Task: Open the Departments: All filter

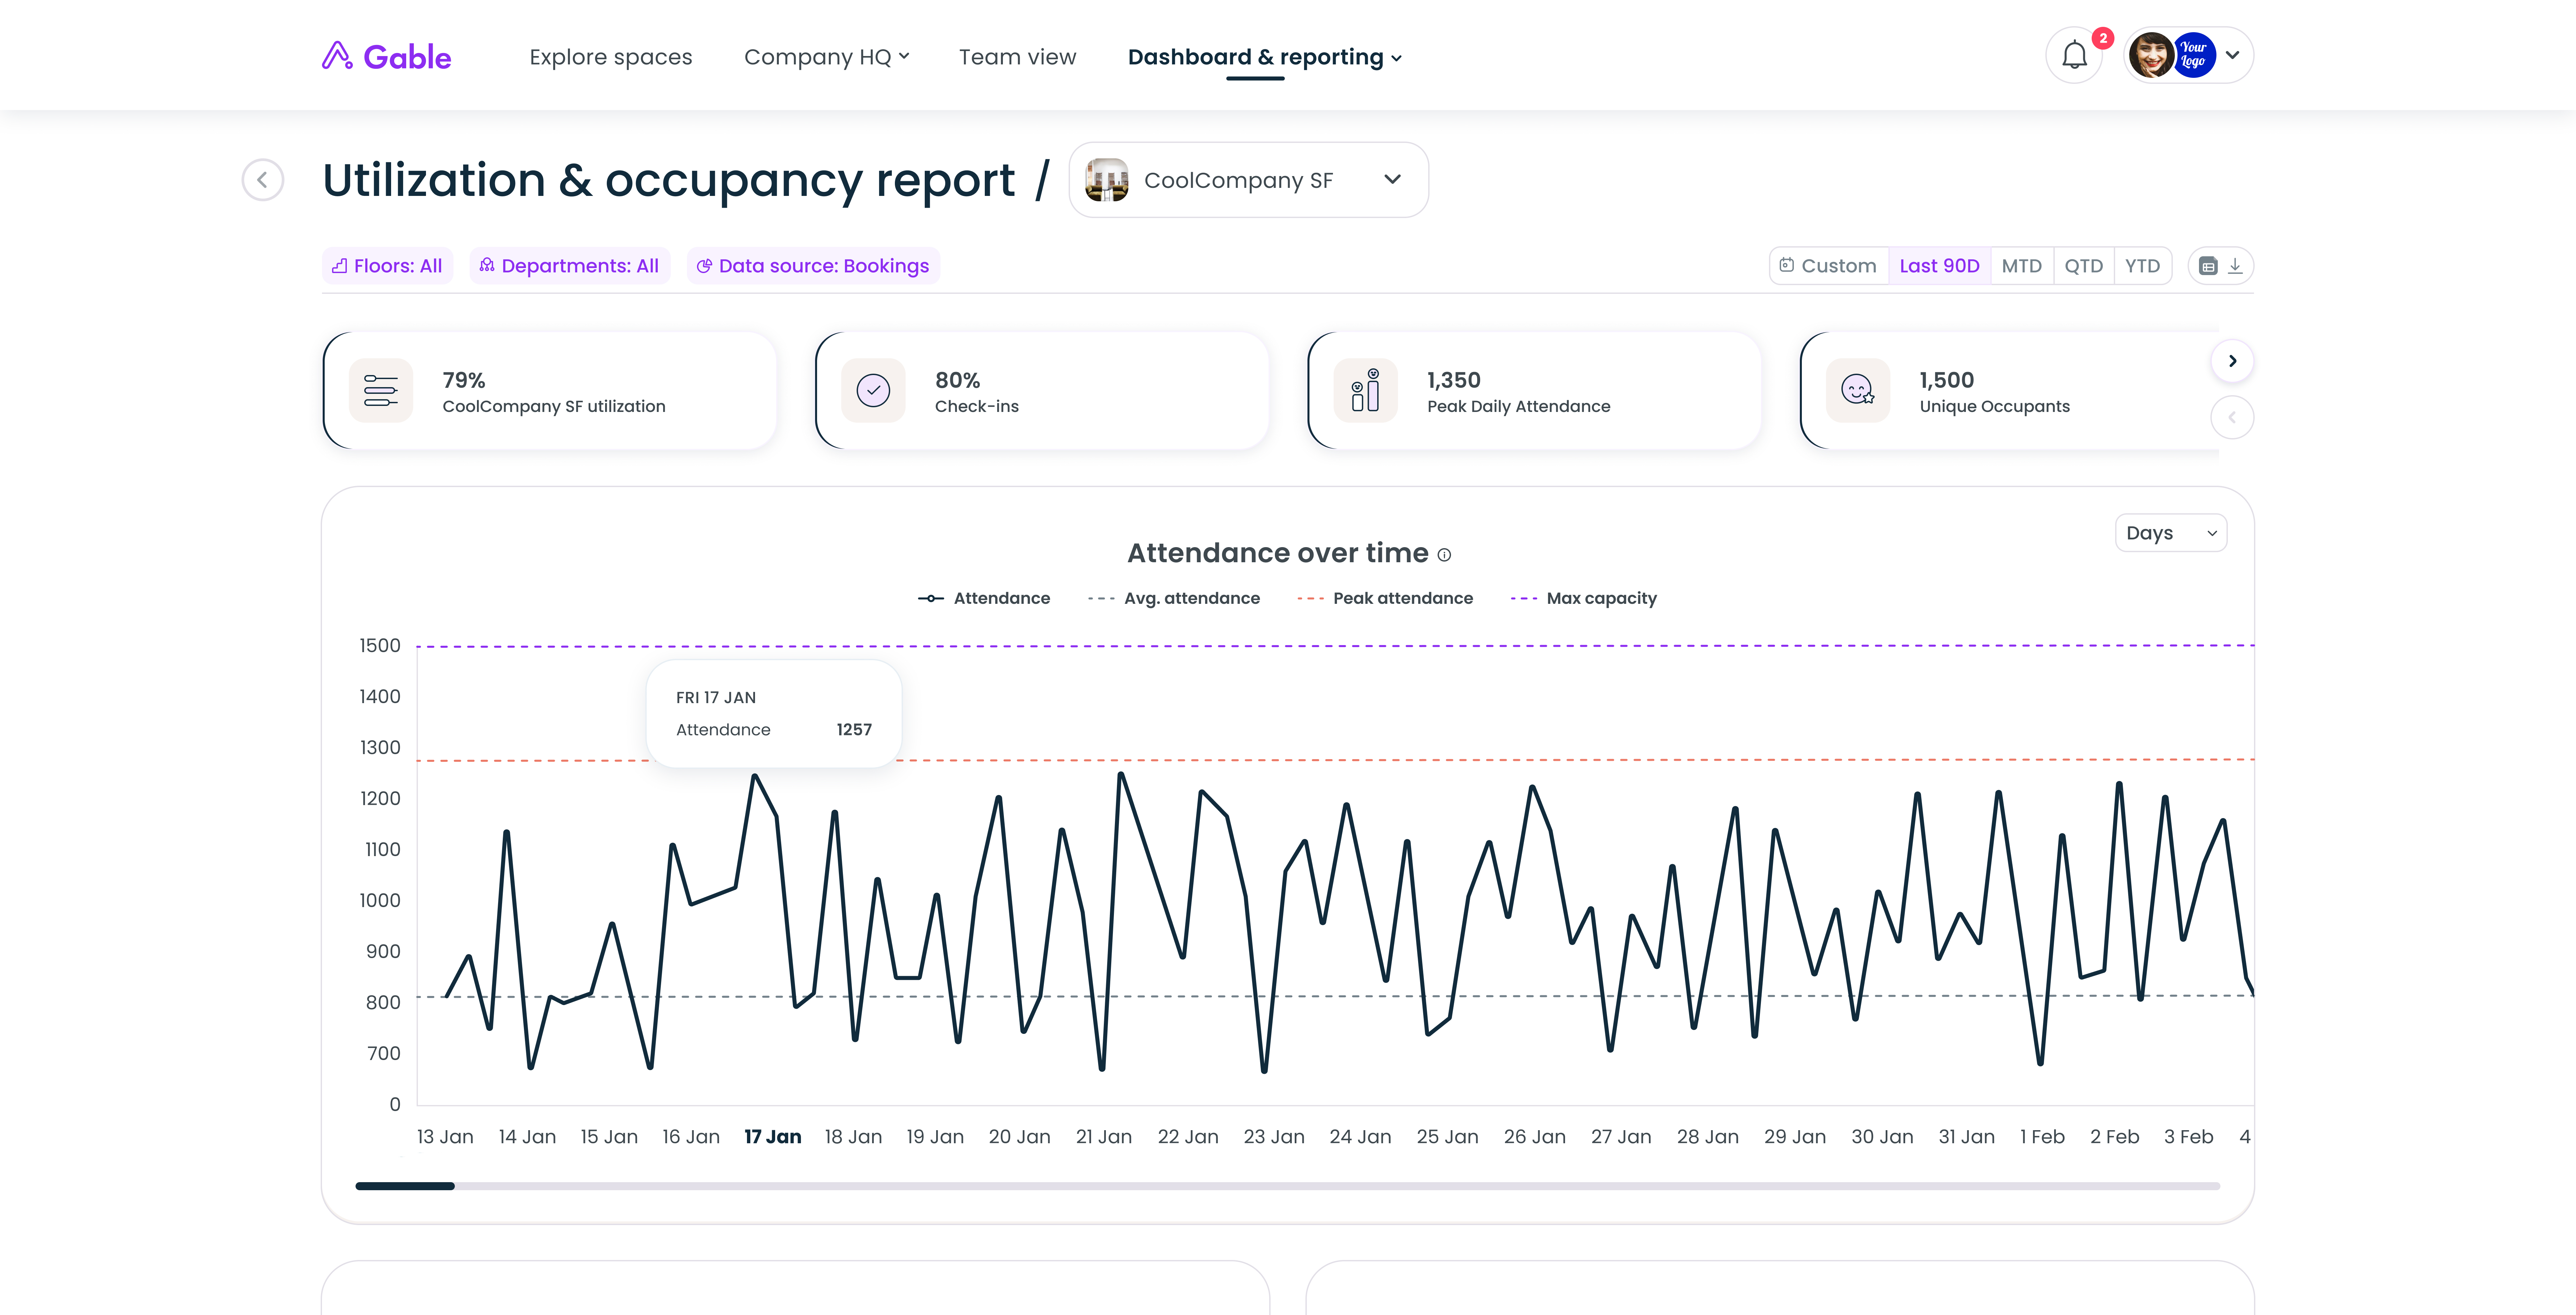Action: click(569, 266)
